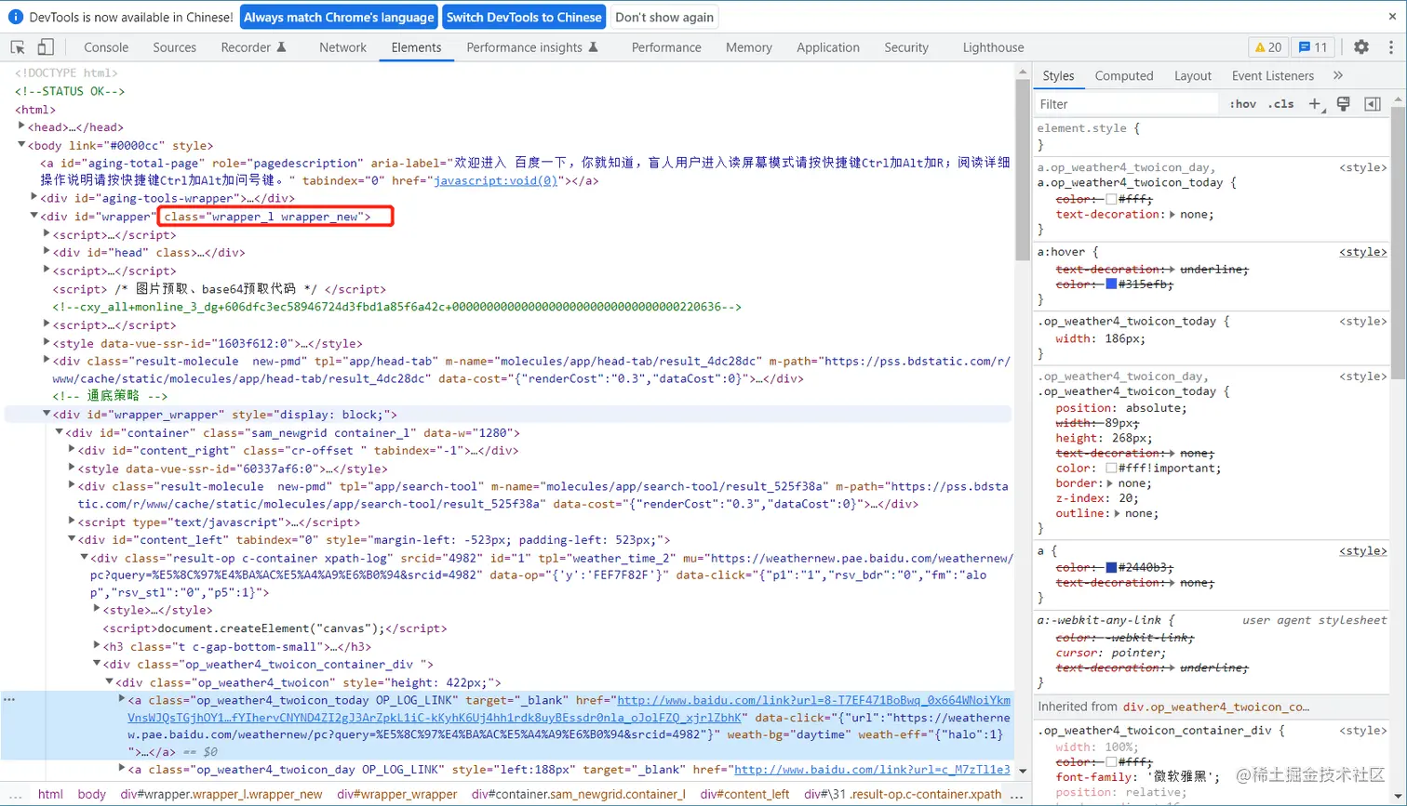The width and height of the screenshot is (1407, 806).
Task: Click the blue info icon in the banner
Action: (x=15, y=17)
